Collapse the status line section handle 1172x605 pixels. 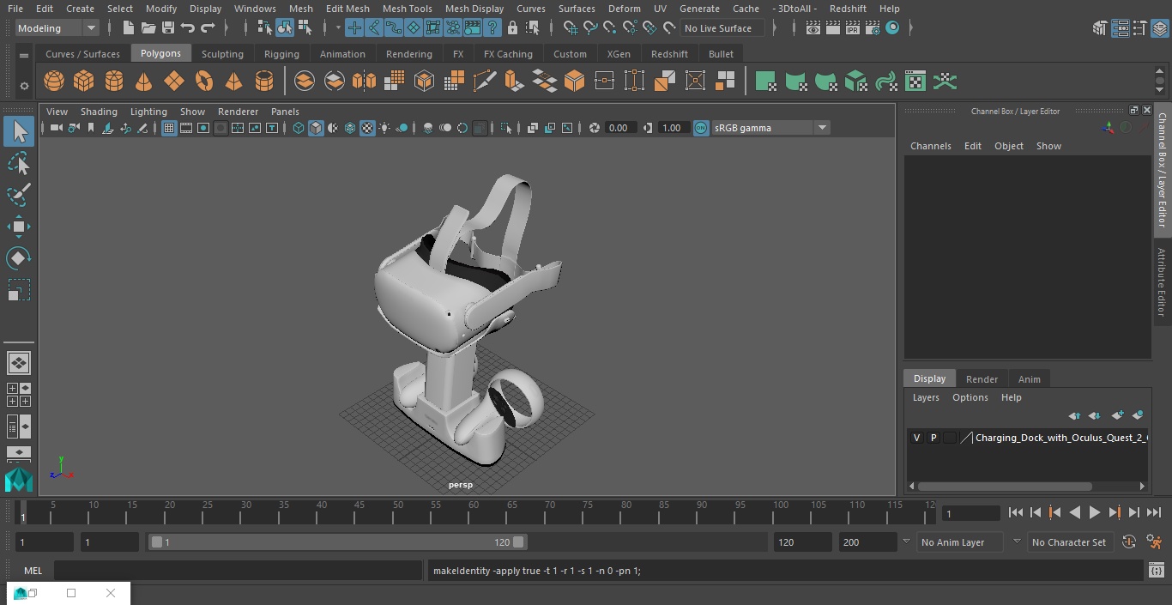111,28
